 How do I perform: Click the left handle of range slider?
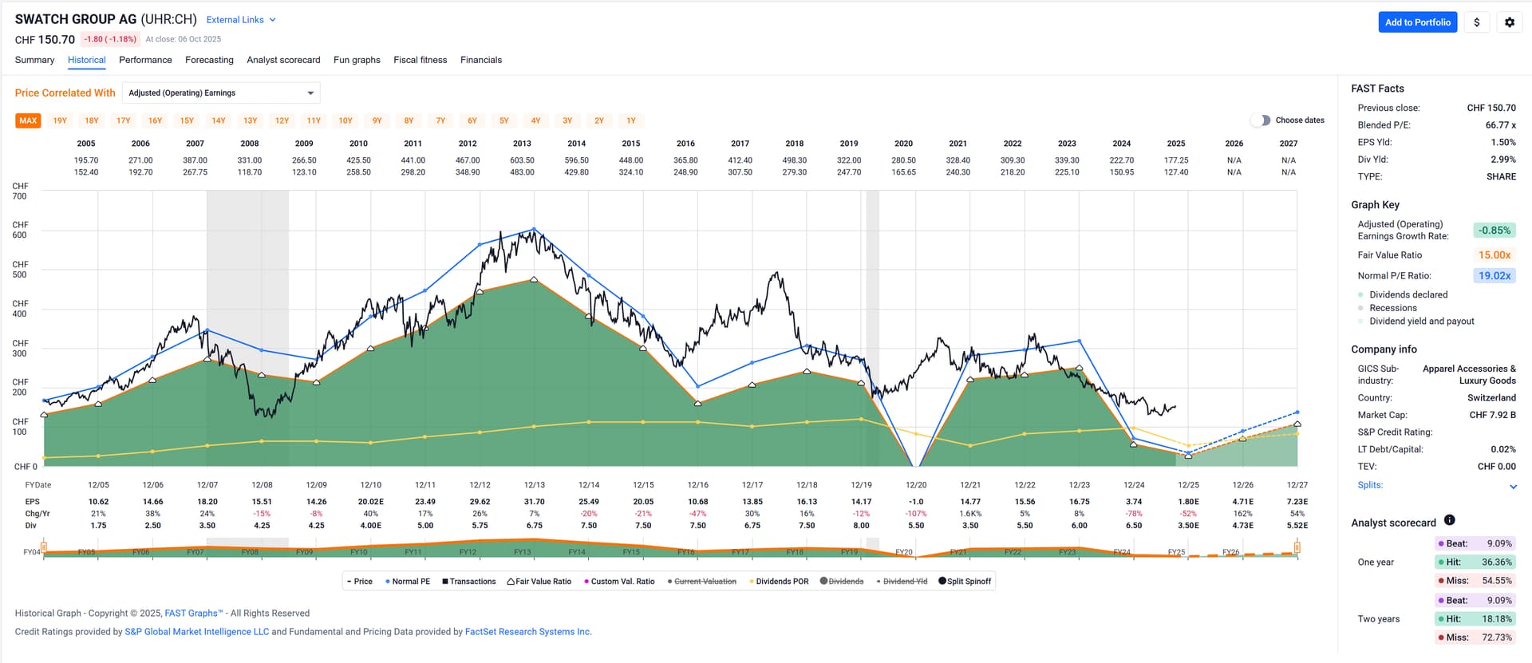click(44, 547)
